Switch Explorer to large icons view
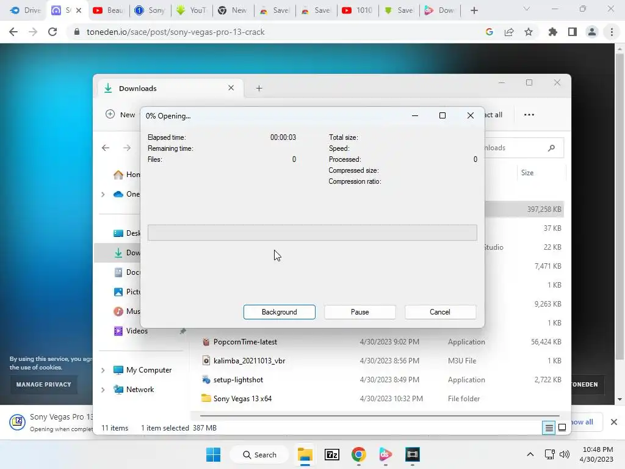 [562, 428]
